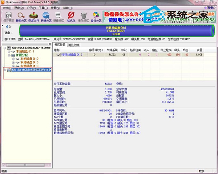Image resolution: width=218 pixels, height=174 pixels.
Task: Click the 保存更改 (Save Changes) toolbar icon
Action: 8,16
